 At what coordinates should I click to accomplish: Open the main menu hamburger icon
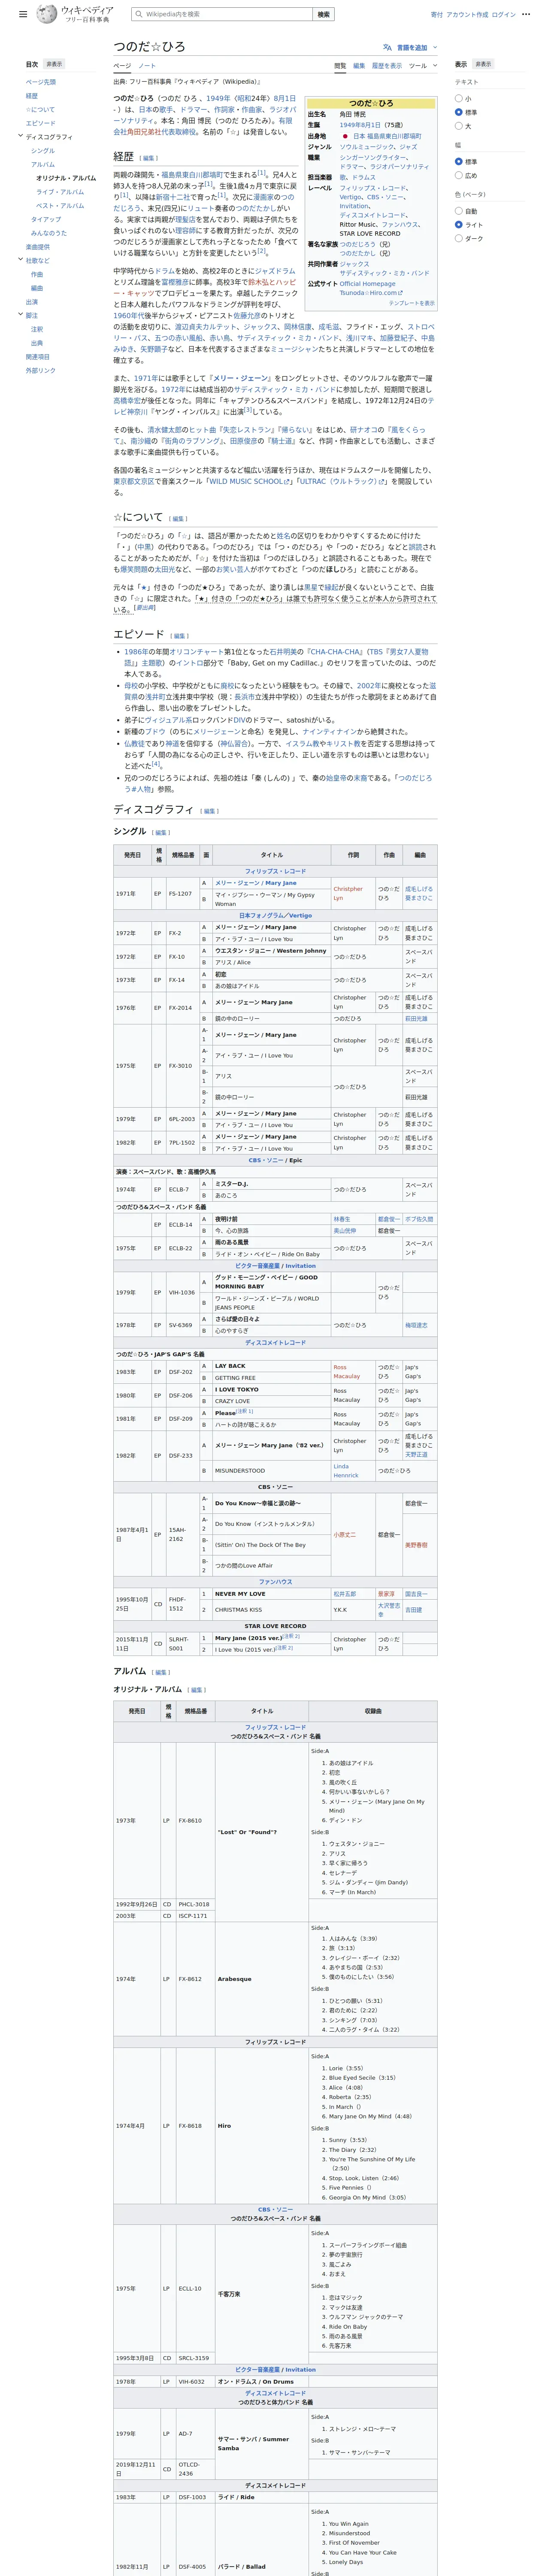coord(23,14)
